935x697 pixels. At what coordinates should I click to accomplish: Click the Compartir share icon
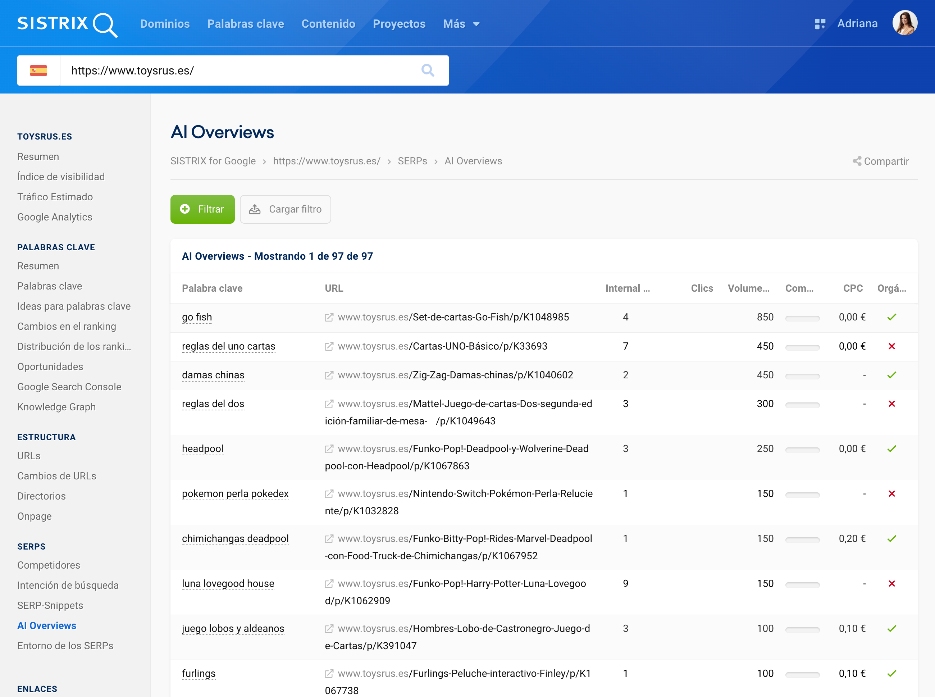tap(857, 161)
